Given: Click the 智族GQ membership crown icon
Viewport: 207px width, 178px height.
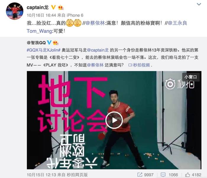Looking at the screenshot, I should pos(56,43).
